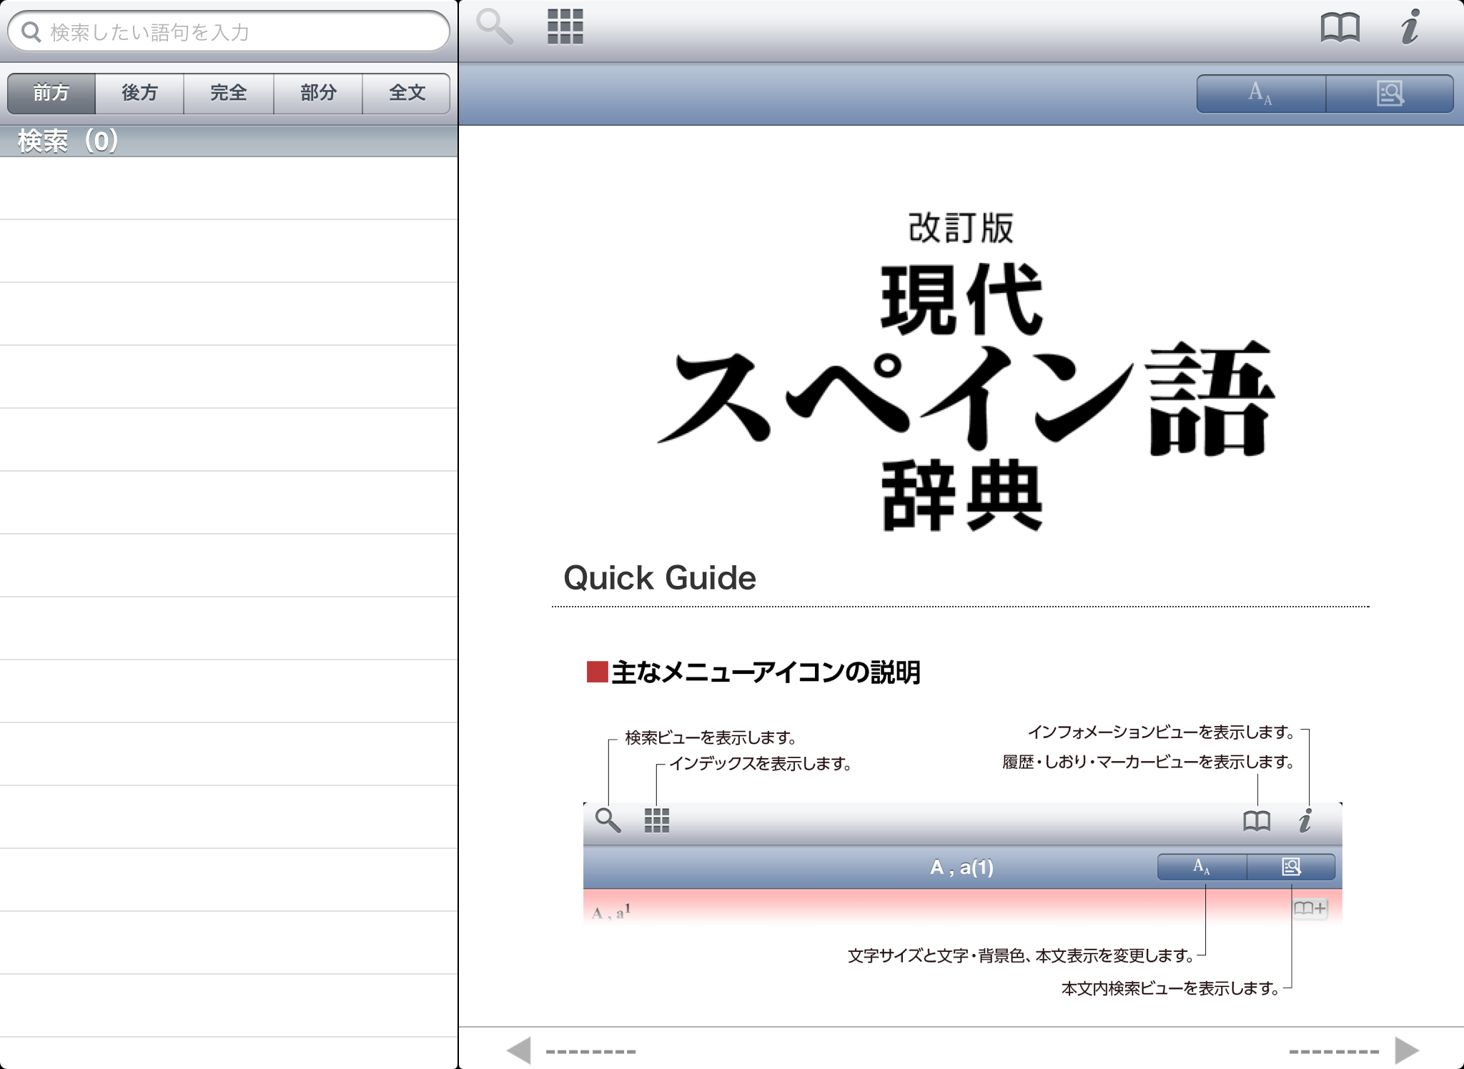1464x1069 pixels.
Task: Open history and bookmarks book icon
Action: point(1340,29)
